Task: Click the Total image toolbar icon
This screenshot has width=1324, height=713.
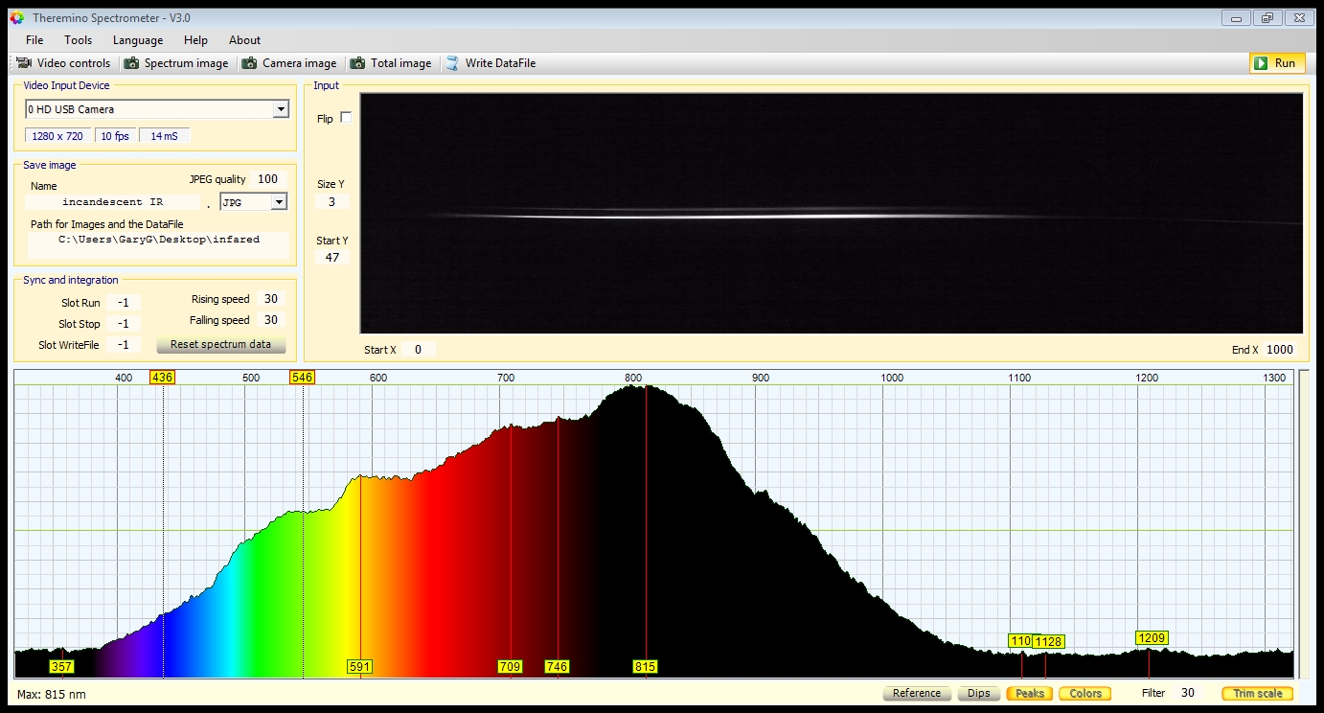Action: coord(357,63)
